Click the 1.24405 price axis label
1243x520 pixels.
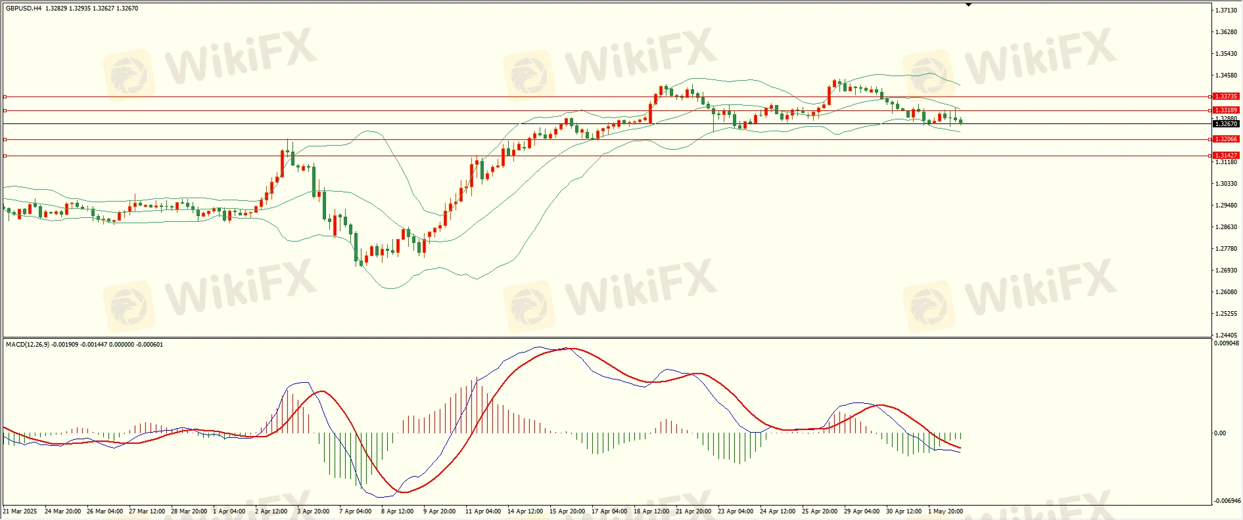coord(1227,335)
